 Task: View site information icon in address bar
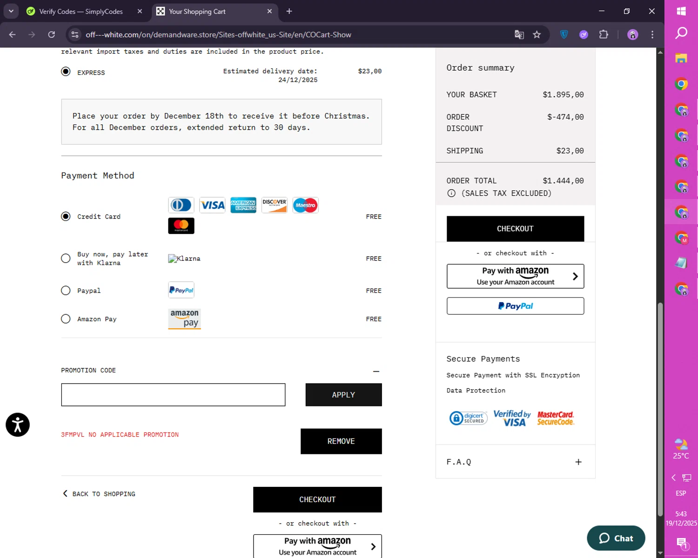point(75,34)
